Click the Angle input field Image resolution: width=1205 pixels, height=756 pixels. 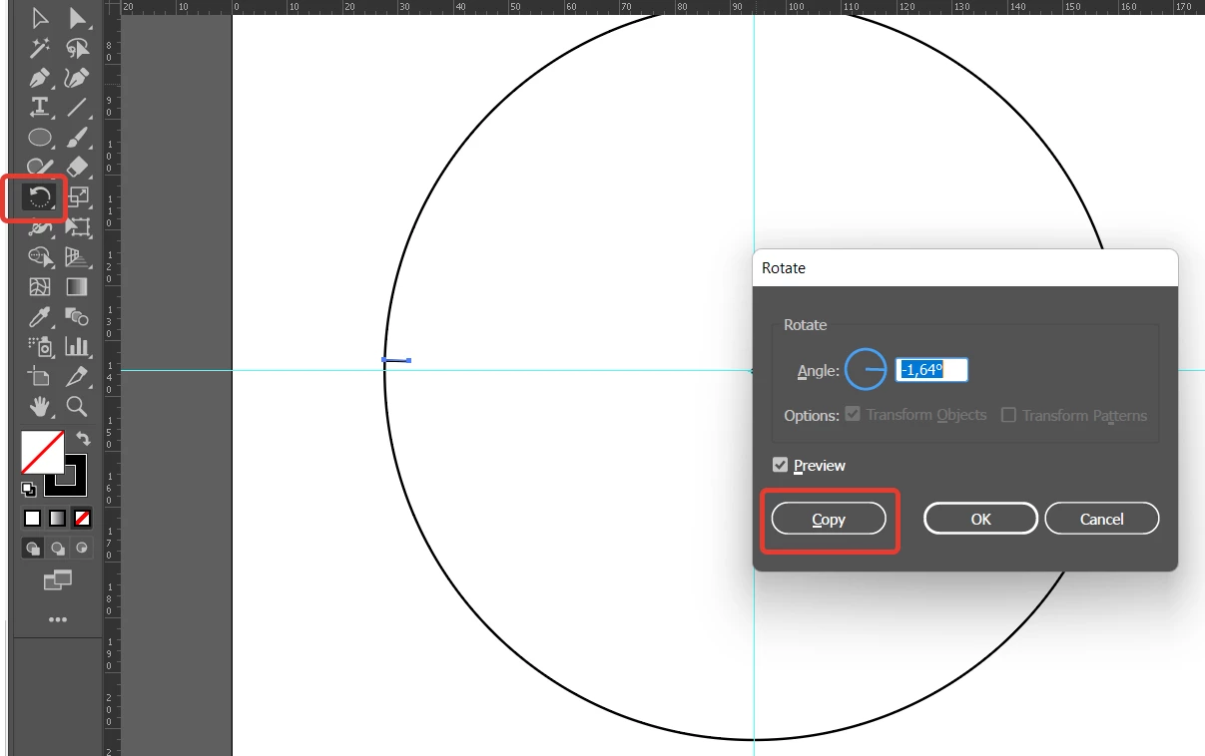click(931, 370)
